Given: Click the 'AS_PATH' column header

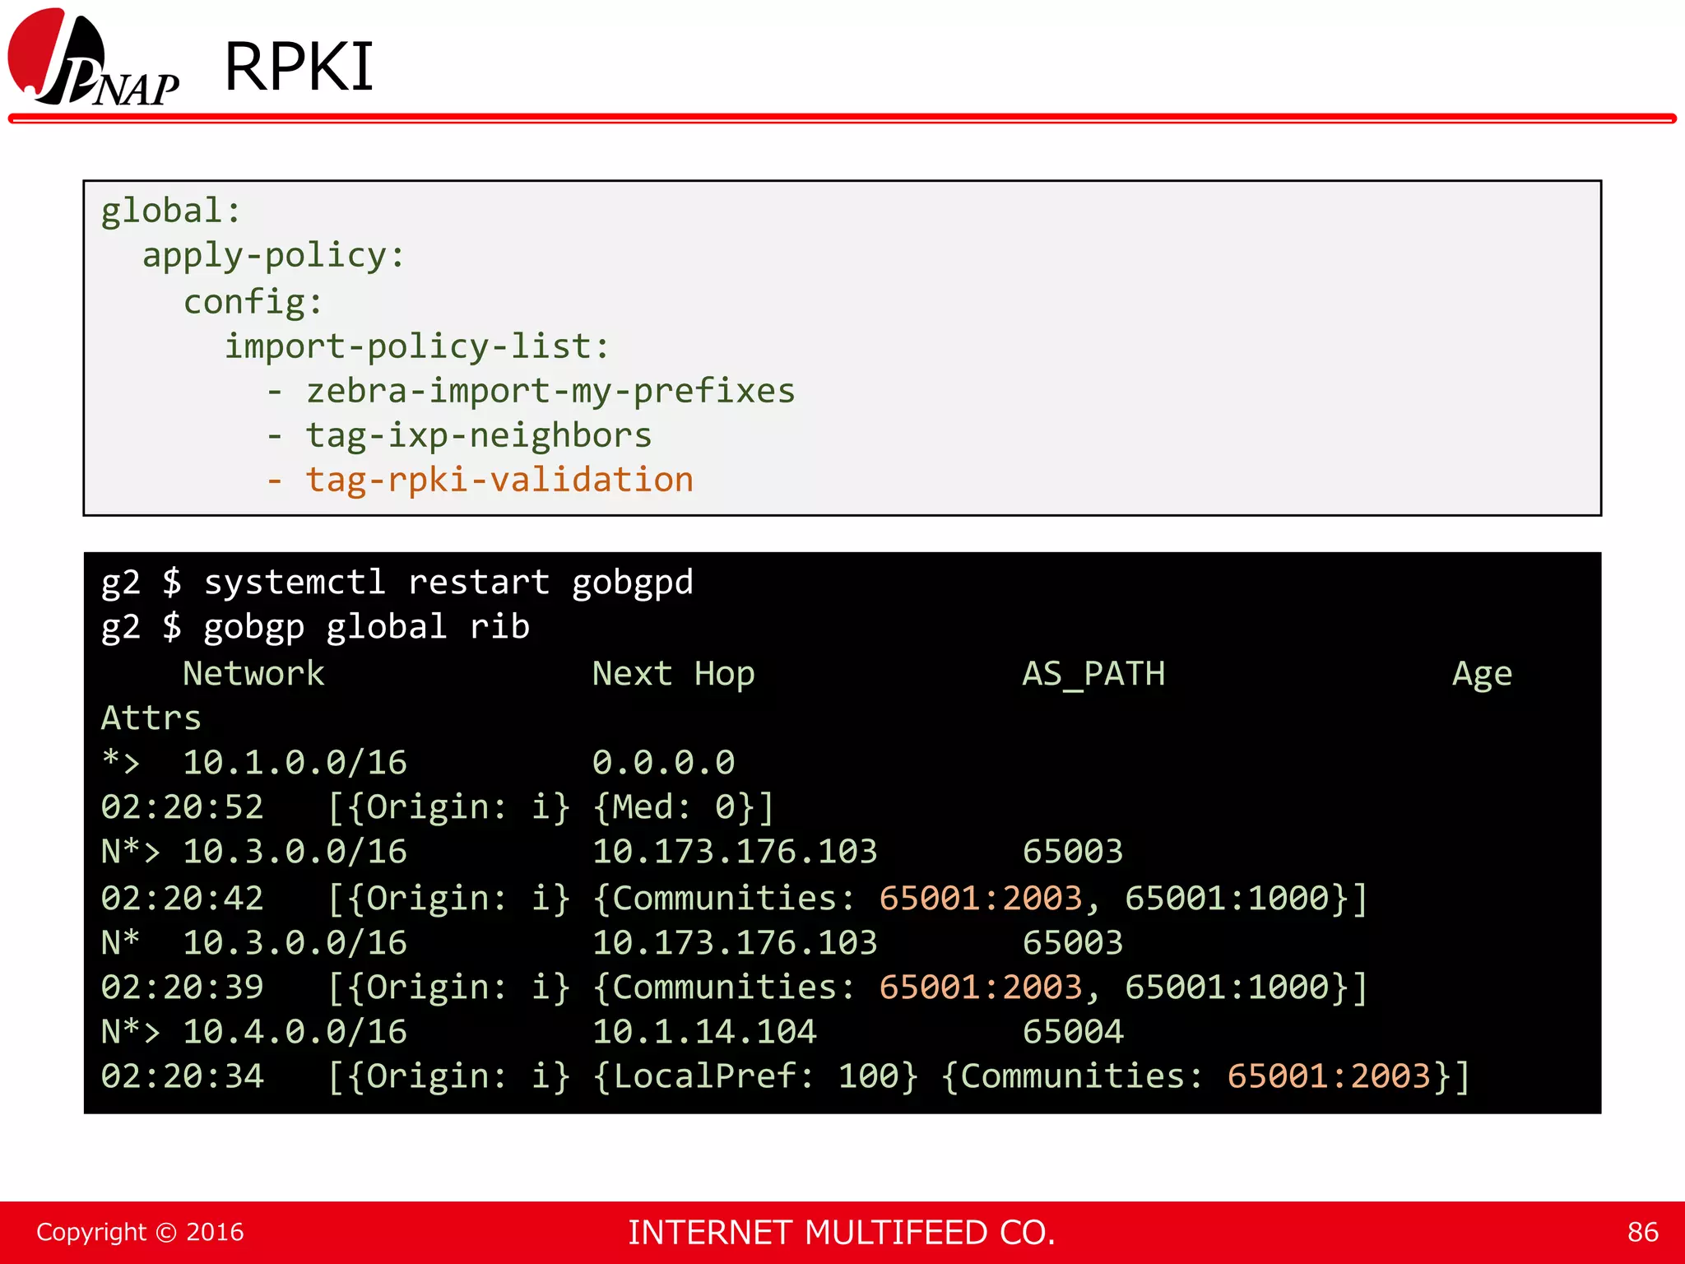Looking at the screenshot, I should 1093,674.
